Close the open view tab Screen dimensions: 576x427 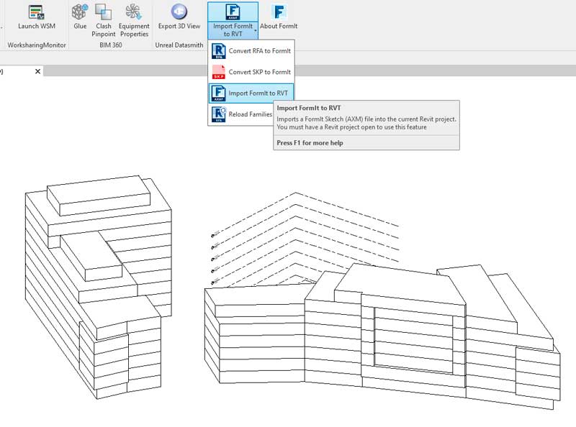(x=37, y=71)
